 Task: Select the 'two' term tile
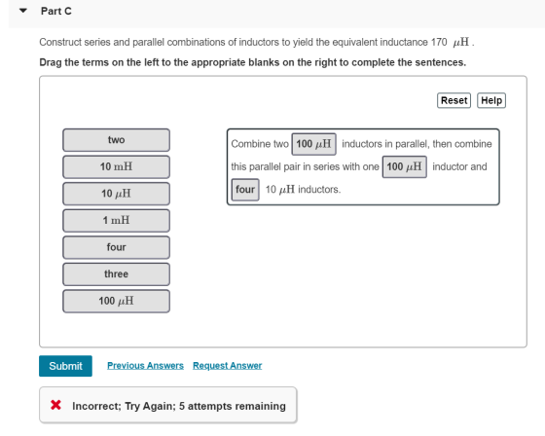click(x=116, y=140)
